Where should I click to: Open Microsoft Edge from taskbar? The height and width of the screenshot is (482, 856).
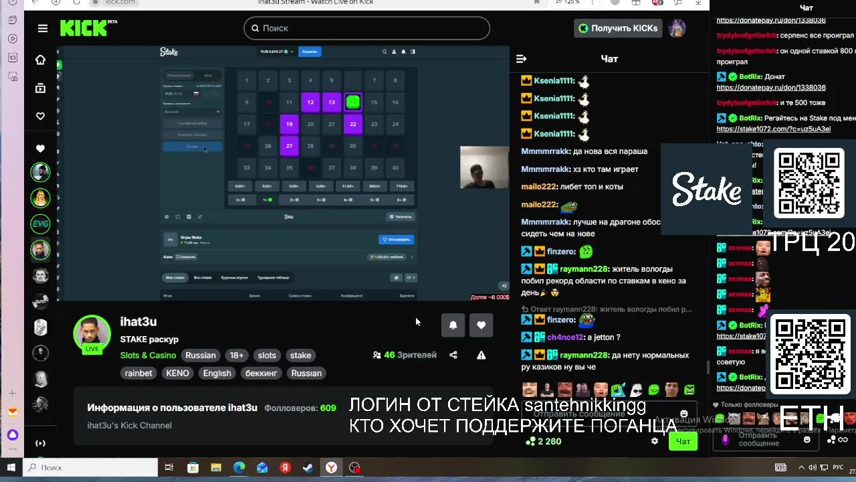coord(239,467)
